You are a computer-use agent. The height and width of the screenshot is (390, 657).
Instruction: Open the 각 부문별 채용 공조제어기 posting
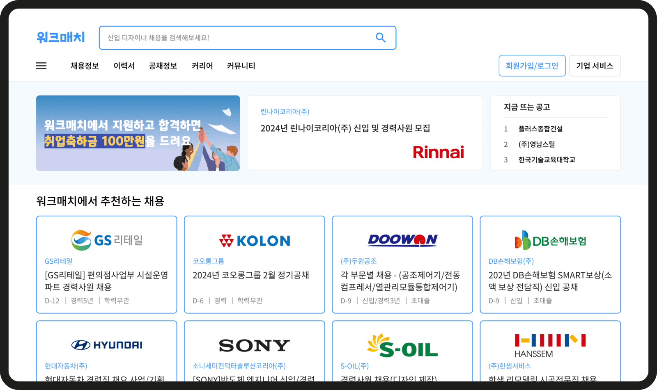400,281
